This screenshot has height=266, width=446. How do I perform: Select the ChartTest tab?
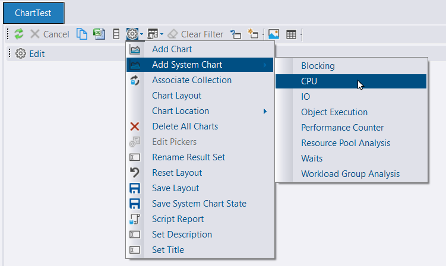coord(33,12)
